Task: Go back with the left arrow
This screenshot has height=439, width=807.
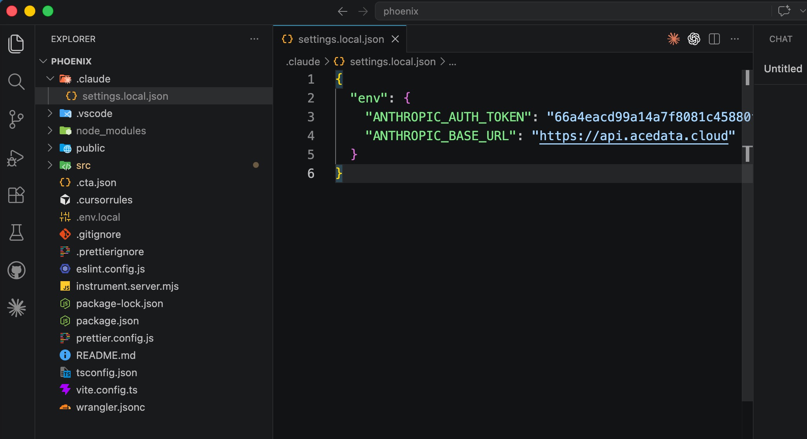Action: coord(342,11)
